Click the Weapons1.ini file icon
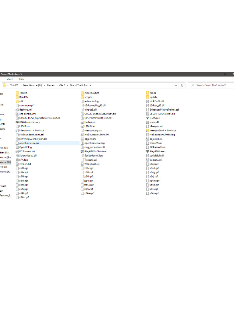This screenshot has width=234, height=312. click(x=82, y=164)
